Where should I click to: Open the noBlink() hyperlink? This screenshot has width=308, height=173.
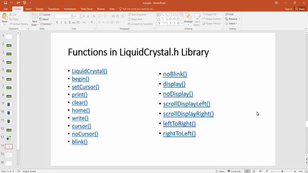[x=175, y=74]
